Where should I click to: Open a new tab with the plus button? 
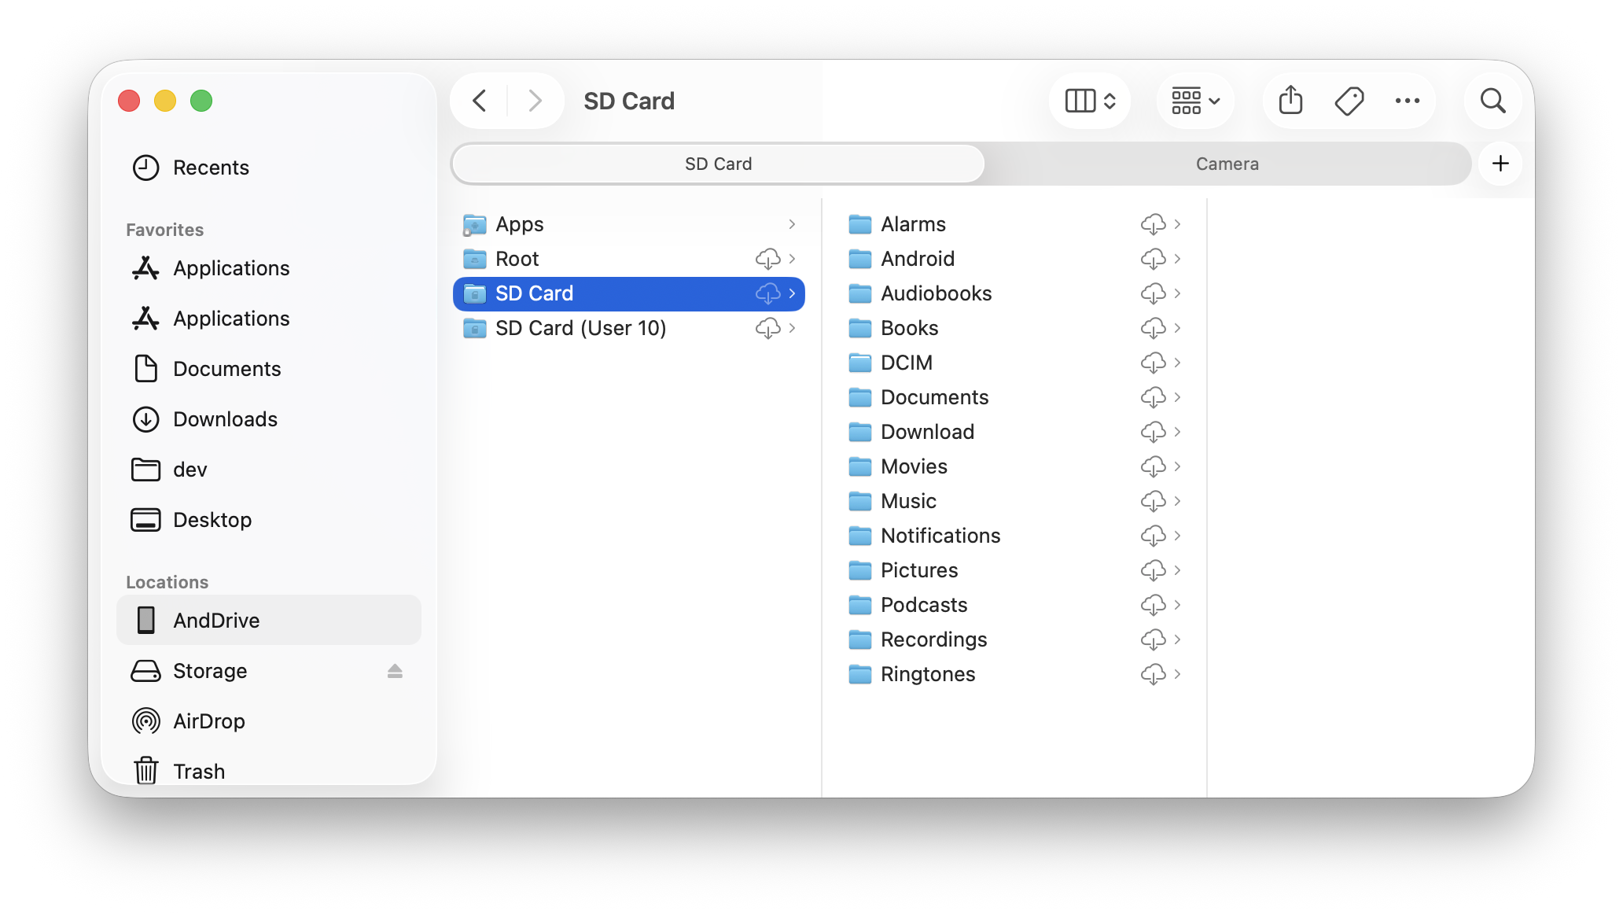1500,164
